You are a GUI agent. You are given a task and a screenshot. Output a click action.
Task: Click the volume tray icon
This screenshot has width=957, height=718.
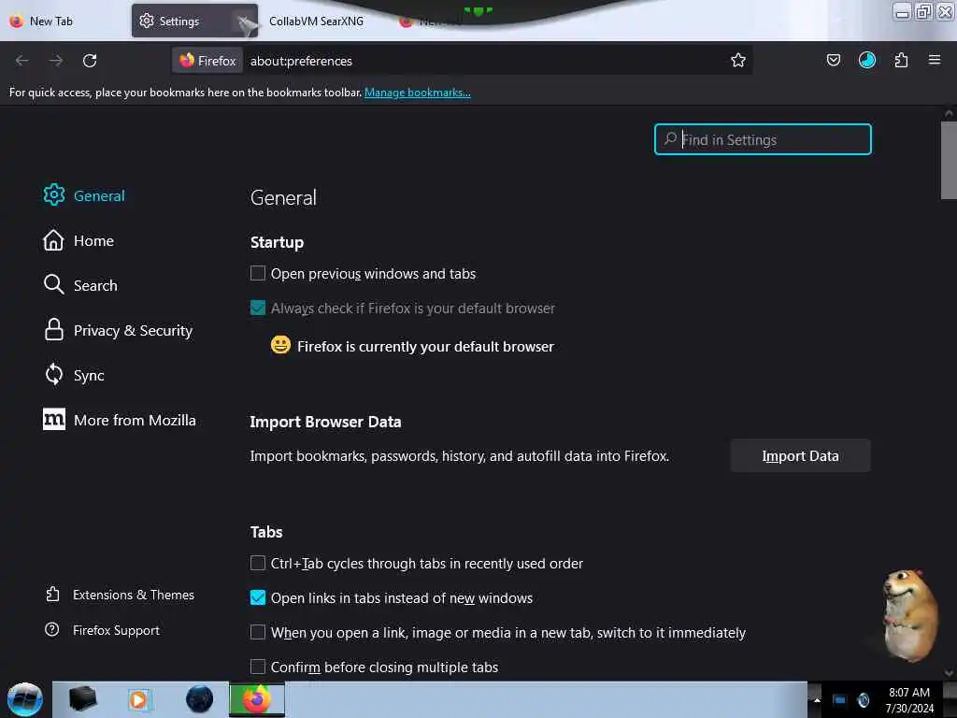[x=863, y=699]
